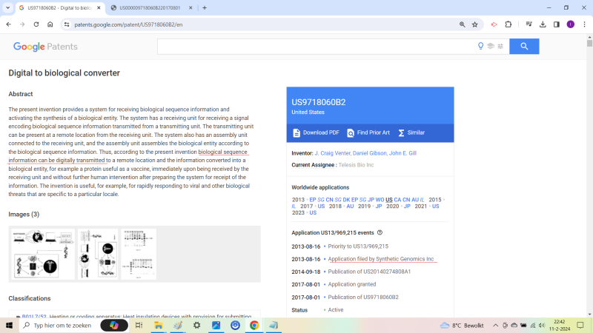Viewport: 593px width, 333px height.
Task: Open a new browser tab
Action: pos(205,7)
